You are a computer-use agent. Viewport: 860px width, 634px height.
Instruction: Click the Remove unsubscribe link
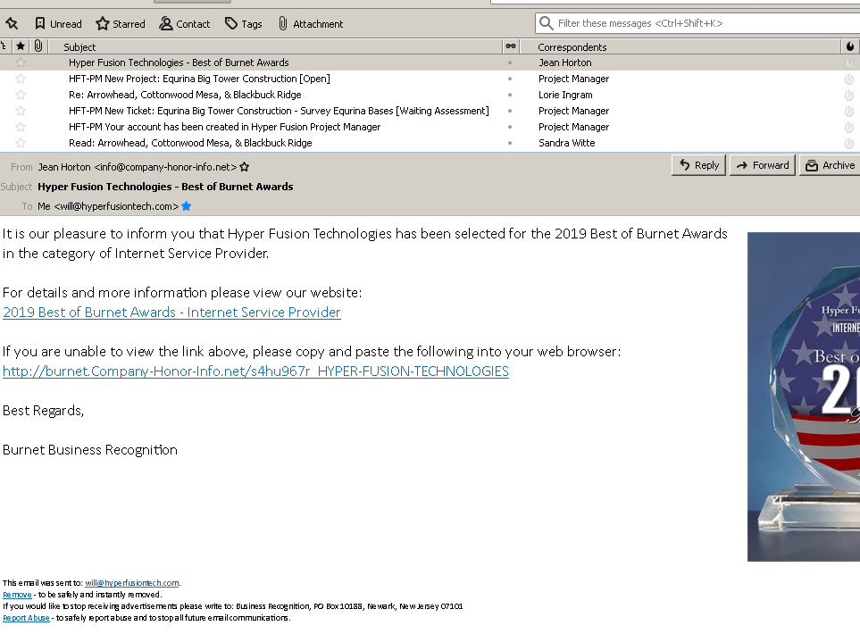point(17,595)
